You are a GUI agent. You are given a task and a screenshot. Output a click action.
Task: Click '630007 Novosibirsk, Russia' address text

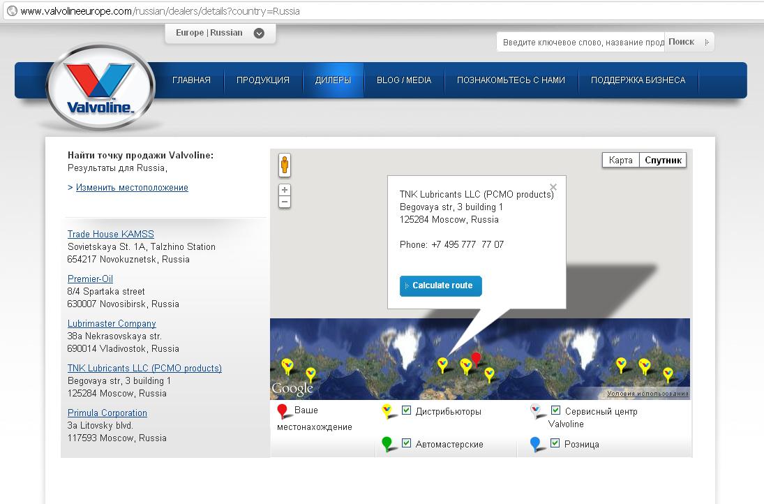[x=123, y=304]
